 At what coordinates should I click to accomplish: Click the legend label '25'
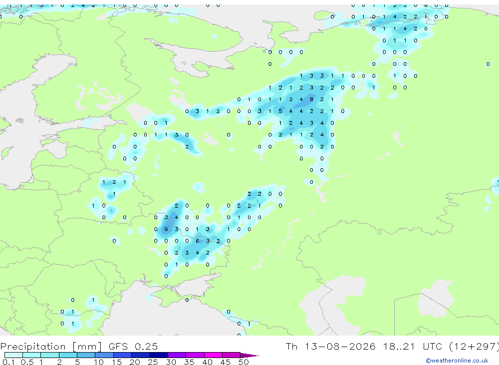pyautogui.click(x=153, y=362)
